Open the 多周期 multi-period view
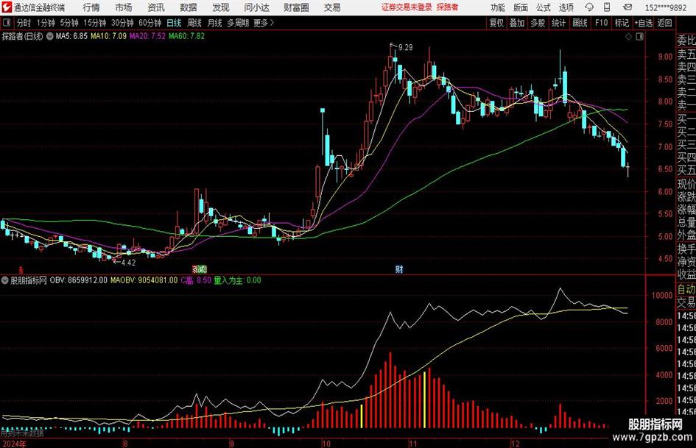 coord(237,23)
